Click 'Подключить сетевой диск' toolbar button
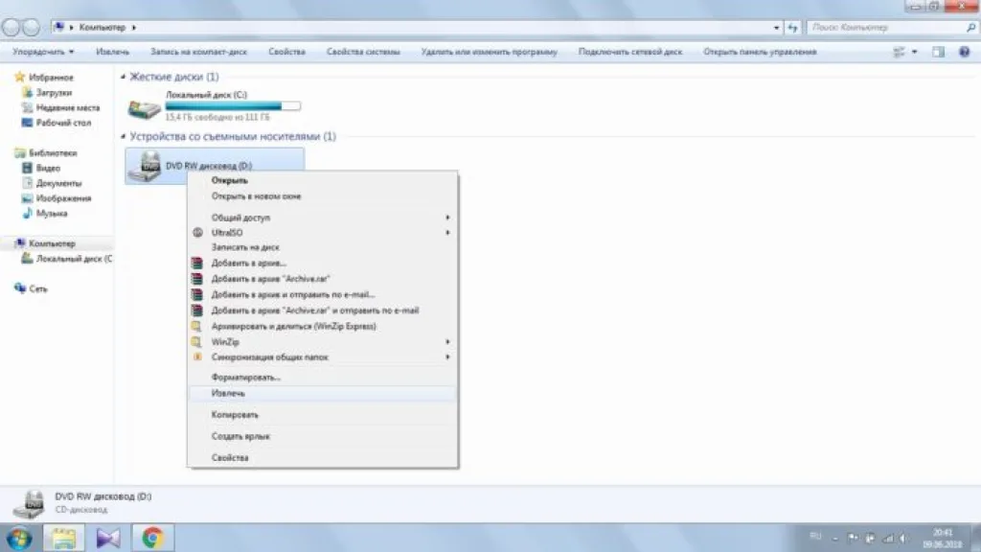The height and width of the screenshot is (552, 981). coord(630,52)
